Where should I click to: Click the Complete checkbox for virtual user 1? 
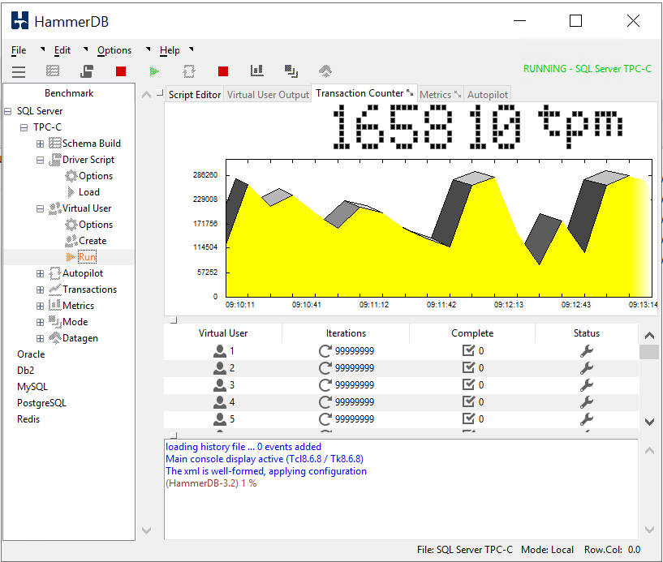[468, 351]
